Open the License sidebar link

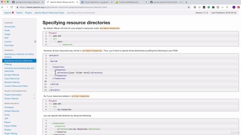[x=8, y=42]
